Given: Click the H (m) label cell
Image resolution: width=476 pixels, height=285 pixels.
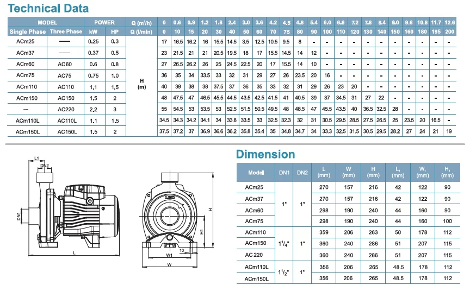Looking at the screenshot, I should (141, 84).
